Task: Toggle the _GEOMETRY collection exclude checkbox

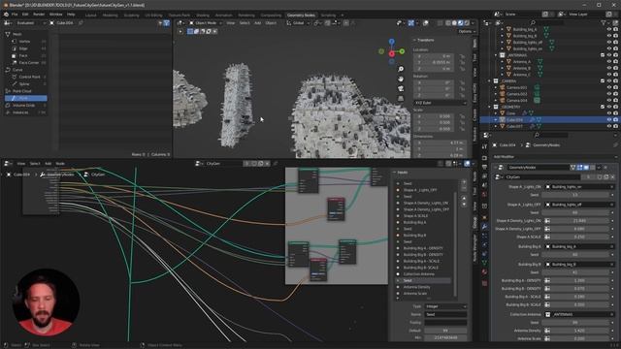Action: pos(603,107)
